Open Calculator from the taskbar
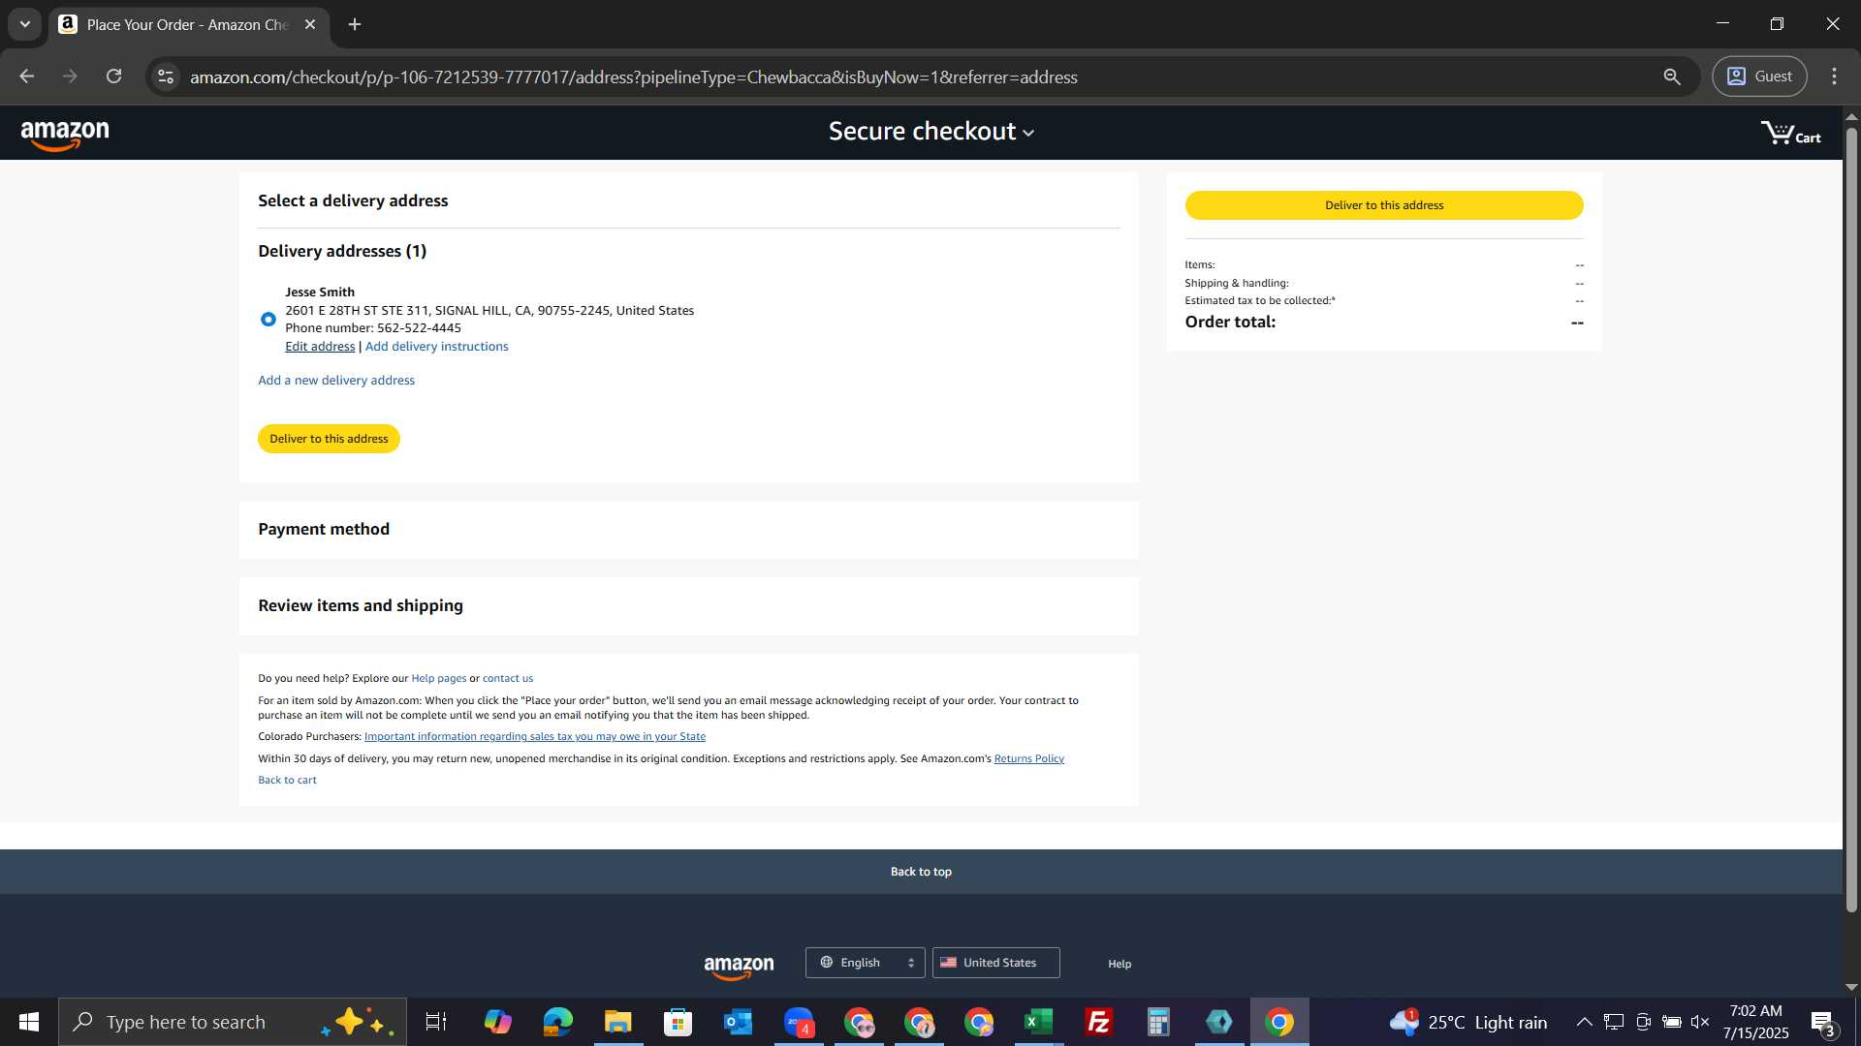1861x1046 pixels. [1159, 1022]
